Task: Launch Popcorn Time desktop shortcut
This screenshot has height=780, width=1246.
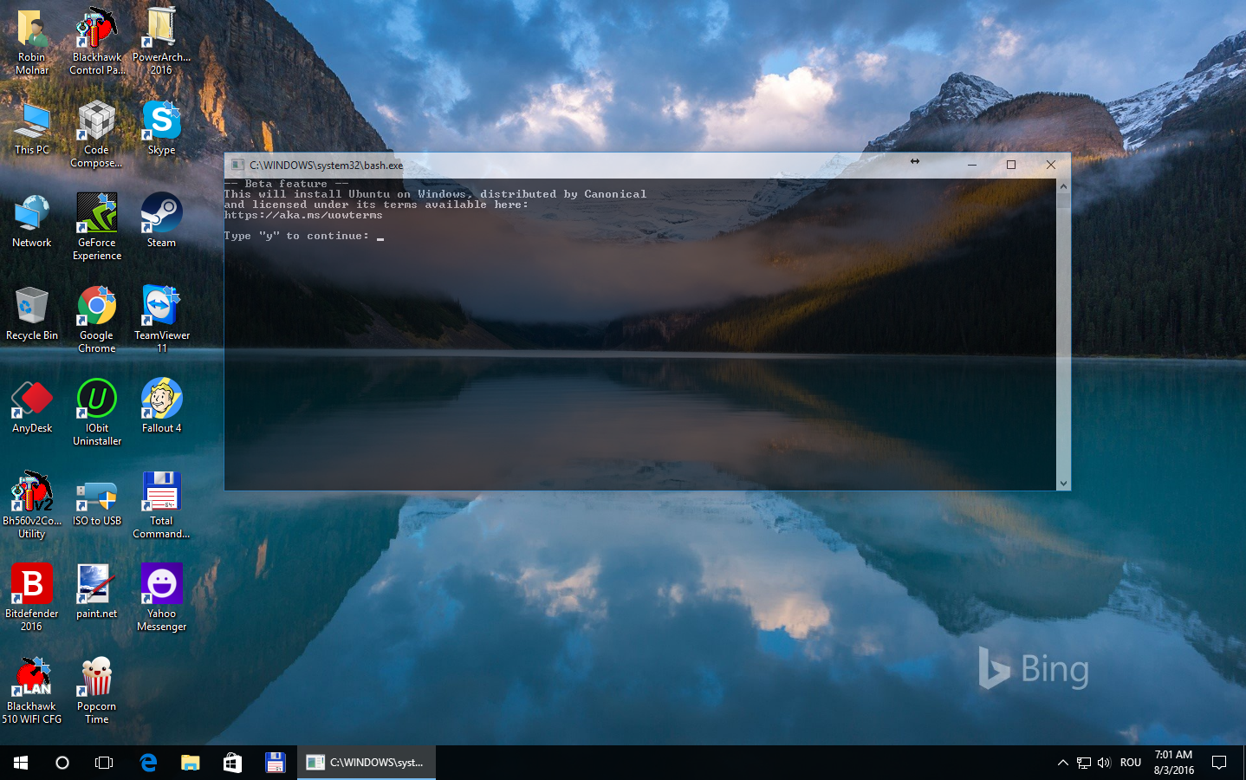Action: (97, 690)
